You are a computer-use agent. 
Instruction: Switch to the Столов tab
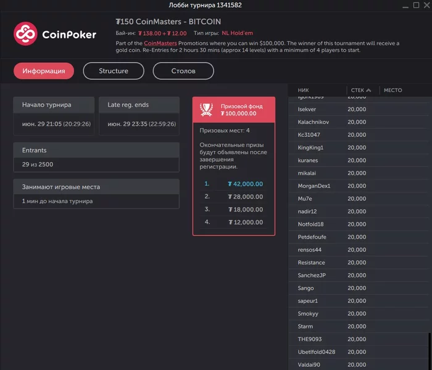(x=183, y=71)
